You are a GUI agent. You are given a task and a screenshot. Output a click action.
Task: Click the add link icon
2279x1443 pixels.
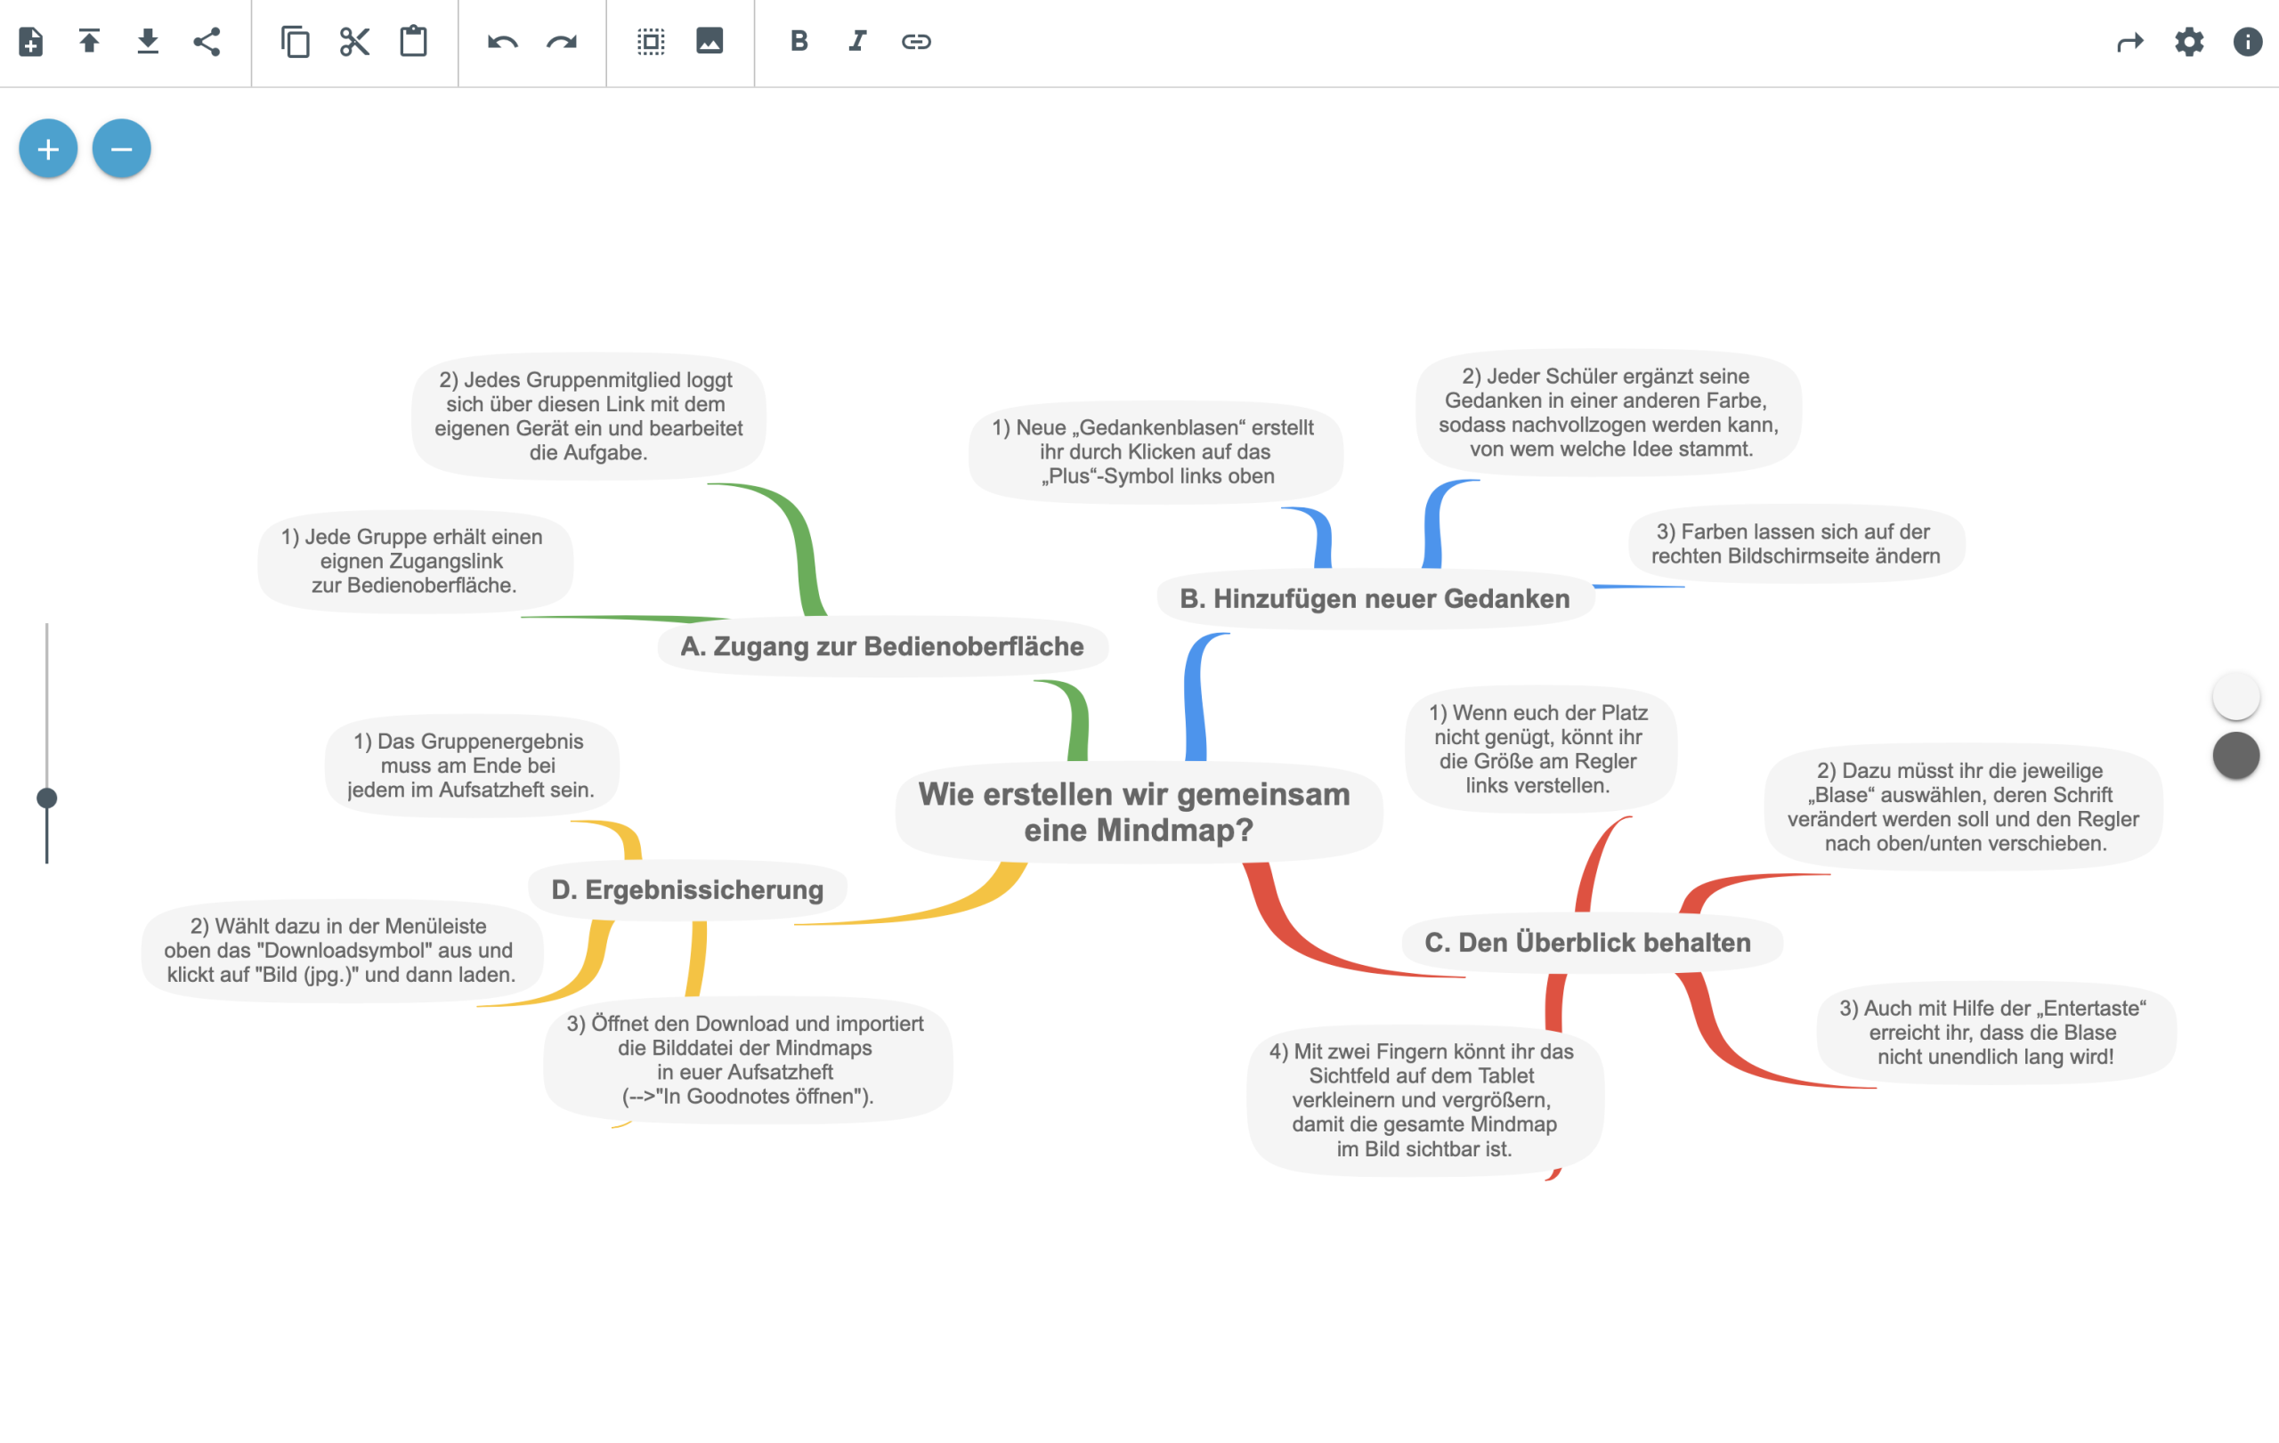point(916,42)
